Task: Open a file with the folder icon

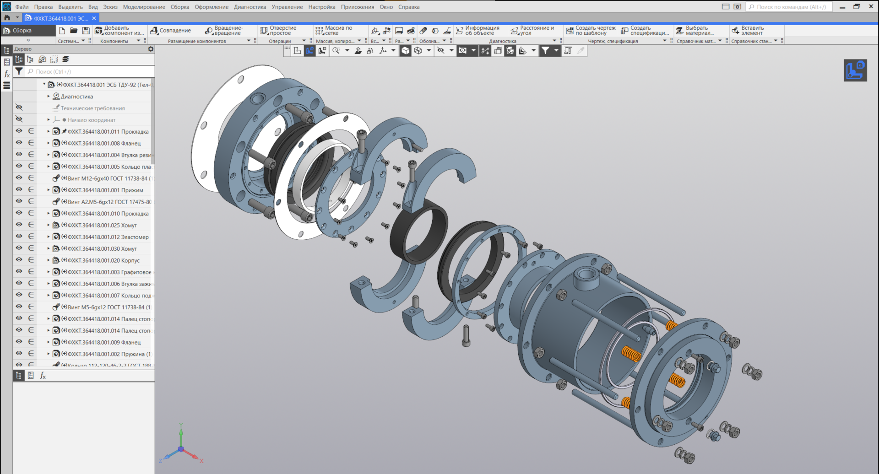Action: 74,31
